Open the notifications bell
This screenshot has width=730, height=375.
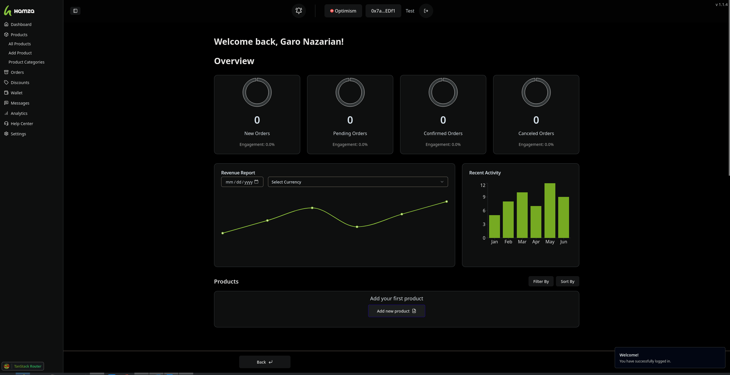299,11
